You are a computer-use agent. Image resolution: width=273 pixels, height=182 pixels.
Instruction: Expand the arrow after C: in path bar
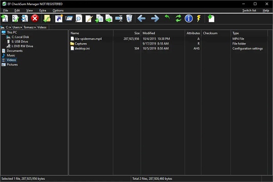pyautogui.click(x=10, y=27)
